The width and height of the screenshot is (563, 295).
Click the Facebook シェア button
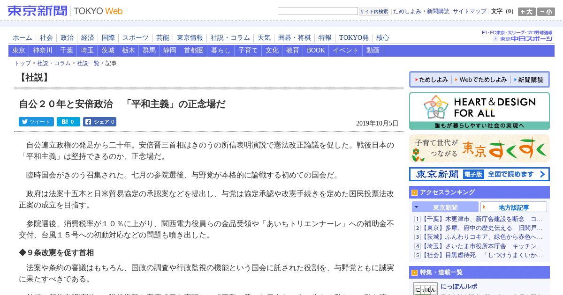point(99,122)
